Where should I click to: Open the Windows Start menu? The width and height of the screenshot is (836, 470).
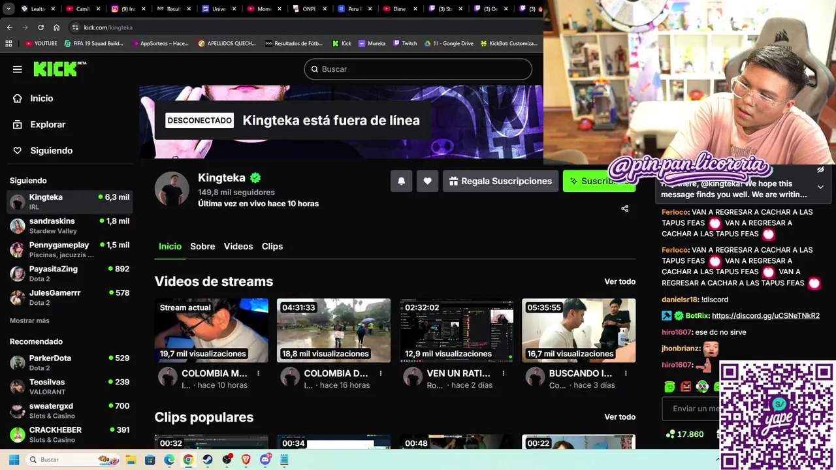pyautogui.click(x=14, y=460)
